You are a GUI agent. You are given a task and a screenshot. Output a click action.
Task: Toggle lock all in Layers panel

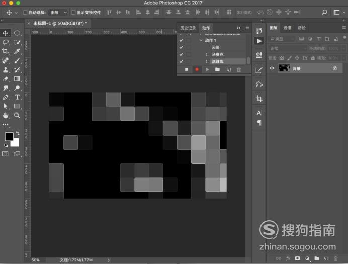click(x=313, y=58)
